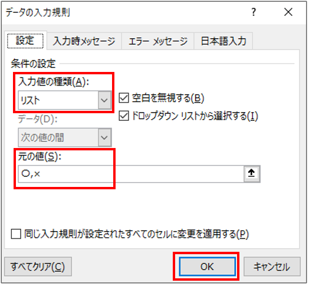Click the 元の値 input field
The image size is (309, 286).
(131, 174)
